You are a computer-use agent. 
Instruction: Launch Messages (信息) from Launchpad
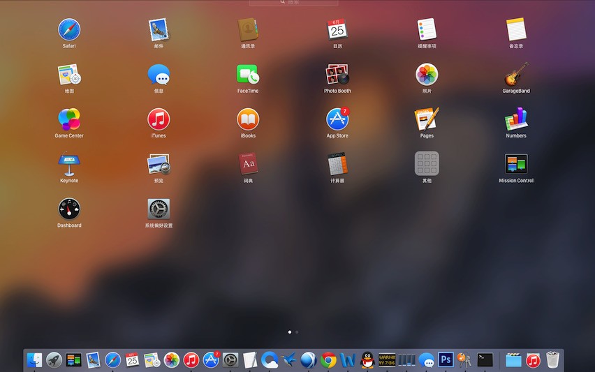[x=159, y=74]
